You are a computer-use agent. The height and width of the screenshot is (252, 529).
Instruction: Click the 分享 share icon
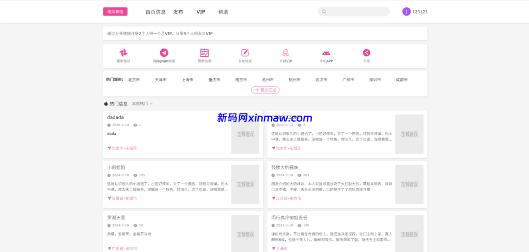(366, 53)
